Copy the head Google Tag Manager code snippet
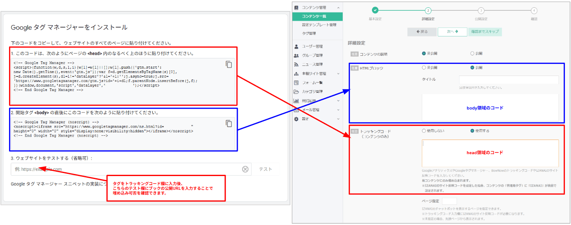571x225 pixels. (229, 64)
